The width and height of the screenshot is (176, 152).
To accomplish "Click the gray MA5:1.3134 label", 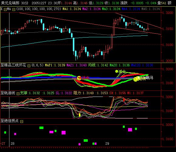I will point(151,9).
